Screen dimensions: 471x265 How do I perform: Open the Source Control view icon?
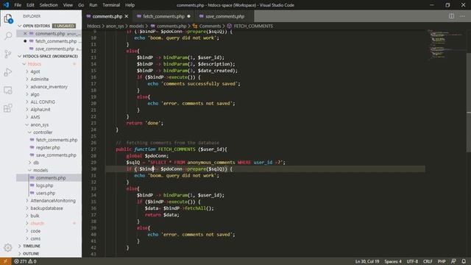[8, 54]
